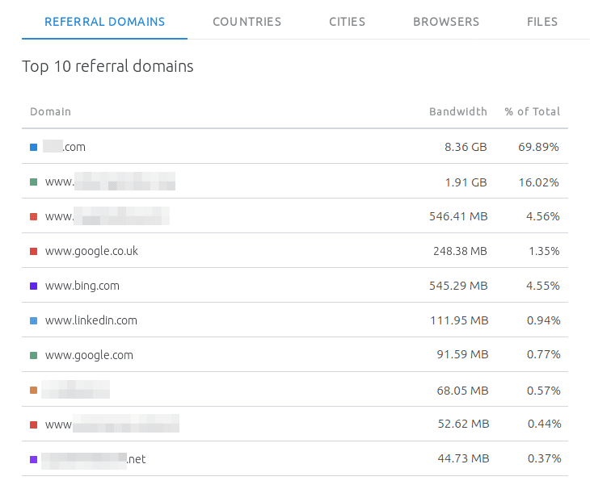This screenshot has width=590, height=485.
Task: Sort by the Bandwidth column header
Action: tap(457, 111)
